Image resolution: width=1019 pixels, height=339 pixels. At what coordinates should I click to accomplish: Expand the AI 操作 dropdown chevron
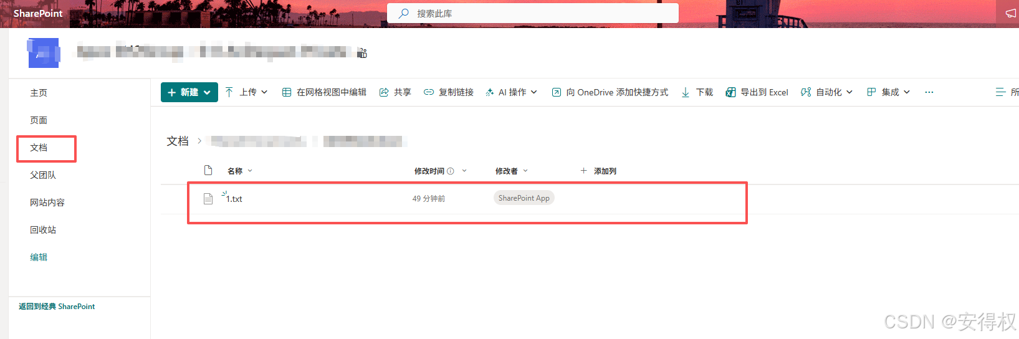pyautogui.click(x=534, y=92)
